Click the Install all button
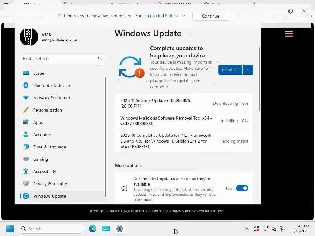The width and height of the screenshot is (315, 236). point(230,70)
